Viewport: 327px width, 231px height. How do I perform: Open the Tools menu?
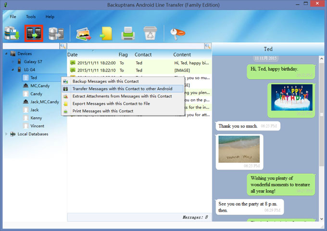click(31, 17)
